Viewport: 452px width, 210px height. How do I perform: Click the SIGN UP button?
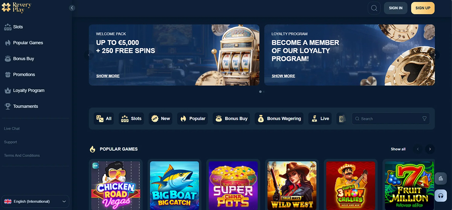[423, 8]
